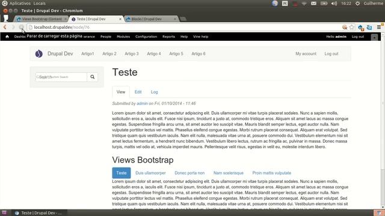Click the Drupal admin home icon
This screenshot has height=216, width=385.
click(7, 37)
